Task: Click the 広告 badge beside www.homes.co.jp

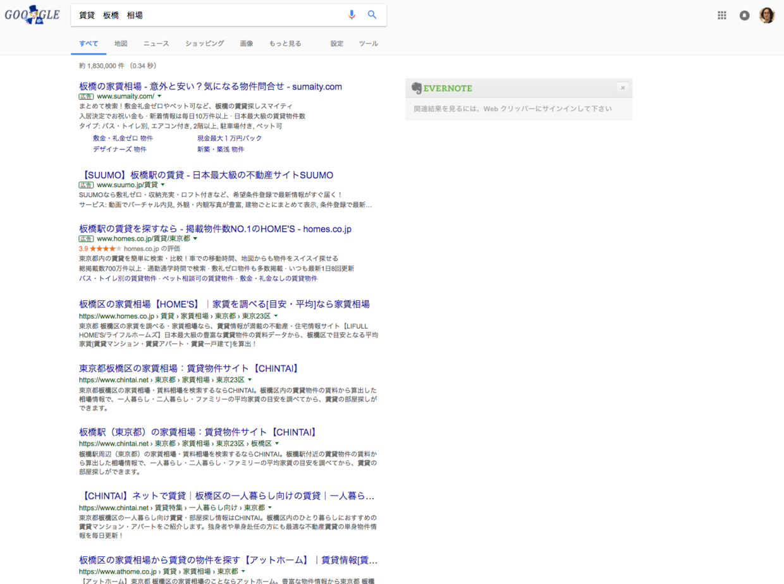Action: 87,239
